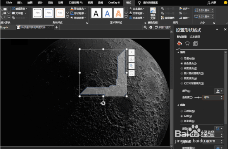Click the lightbulb Tell Me search icon
This screenshot has width=228, height=149.
click(139, 3)
